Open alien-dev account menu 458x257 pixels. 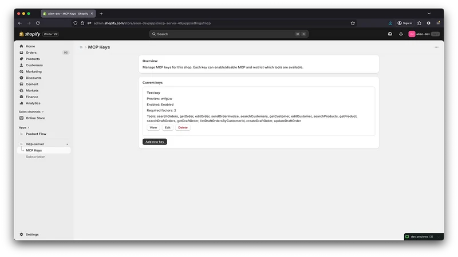point(424,34)
